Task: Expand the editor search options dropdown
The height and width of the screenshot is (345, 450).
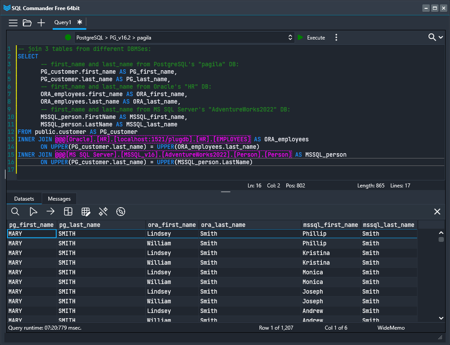Action: [x=441, y=38]
